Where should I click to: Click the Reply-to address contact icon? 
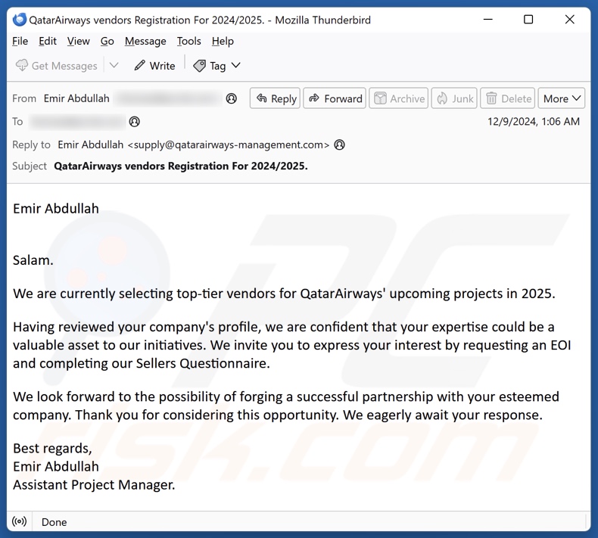coord(340,145)
